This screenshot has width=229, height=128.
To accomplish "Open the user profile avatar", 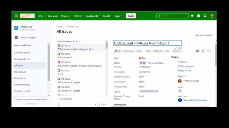I will click(x=211, y=16).
